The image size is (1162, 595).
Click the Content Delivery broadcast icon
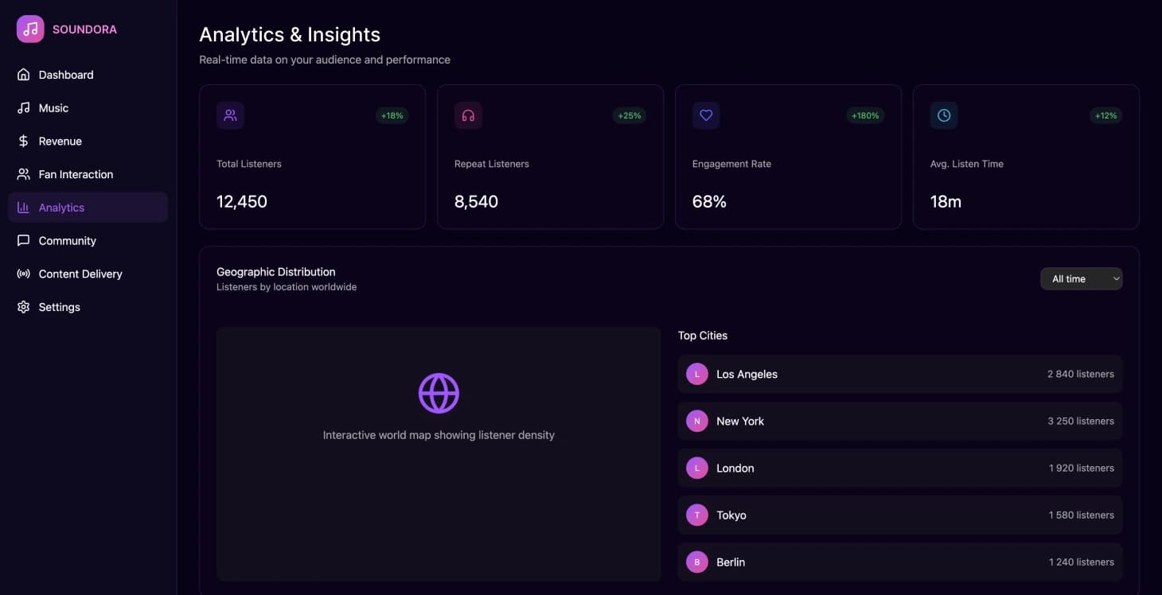[23, 274]
